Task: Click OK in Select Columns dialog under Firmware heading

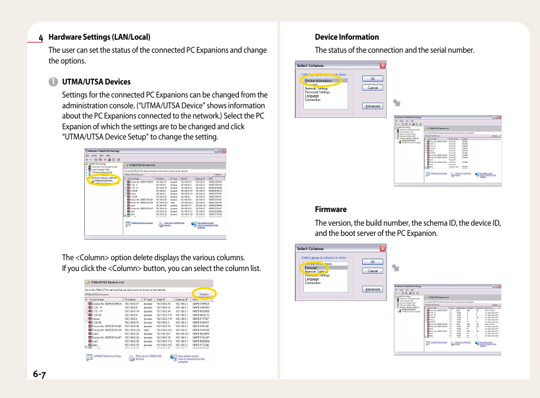Action: [372, 262]
